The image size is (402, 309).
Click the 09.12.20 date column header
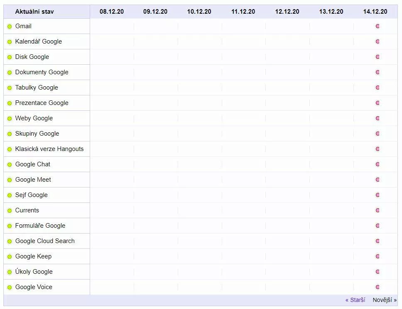click(x=155, y=12)
